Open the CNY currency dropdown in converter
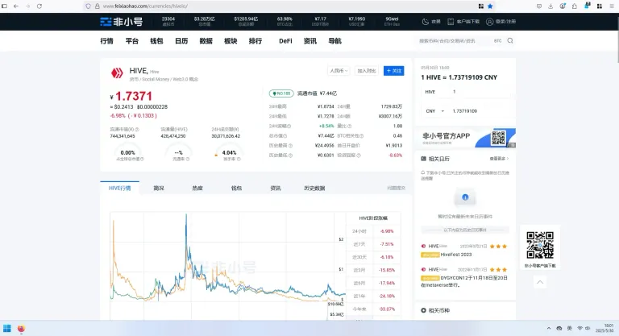 click(x=435, y=111)
